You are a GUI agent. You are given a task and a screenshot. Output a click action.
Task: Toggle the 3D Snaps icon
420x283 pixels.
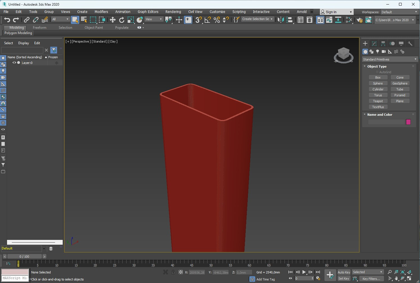click(x=198, y=20)
